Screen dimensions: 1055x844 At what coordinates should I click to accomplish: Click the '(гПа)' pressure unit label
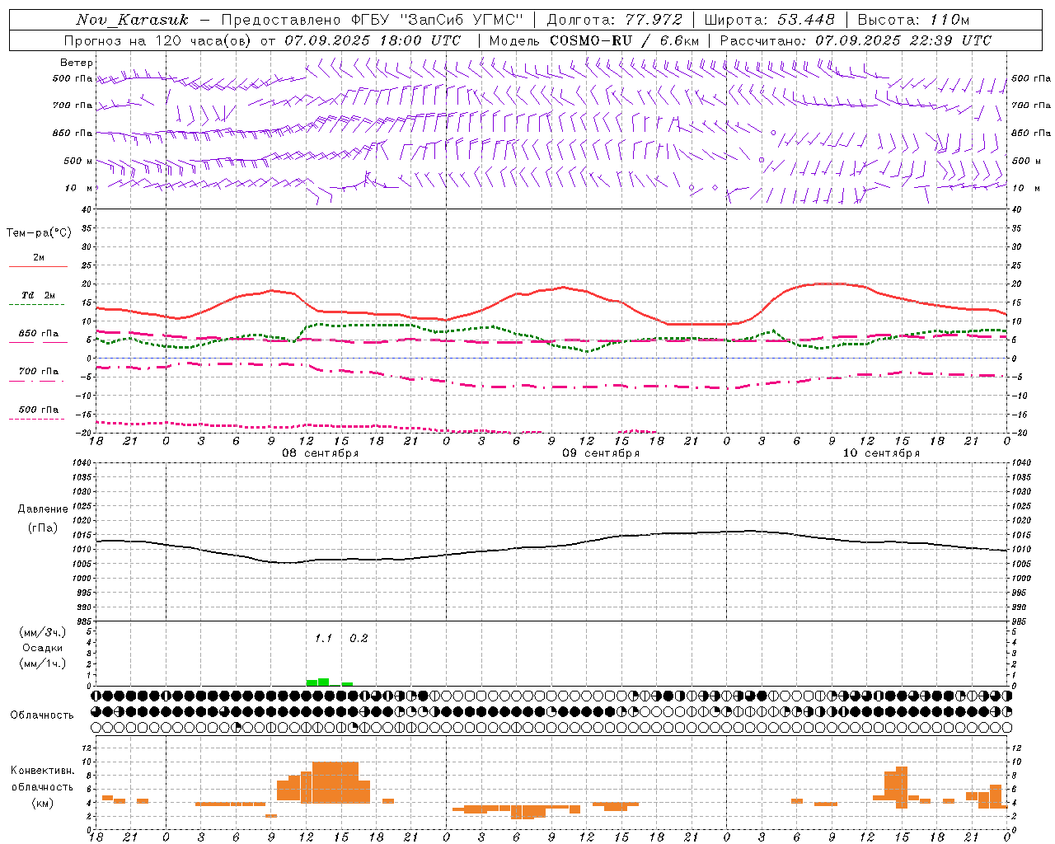click(x=43, y=528)
